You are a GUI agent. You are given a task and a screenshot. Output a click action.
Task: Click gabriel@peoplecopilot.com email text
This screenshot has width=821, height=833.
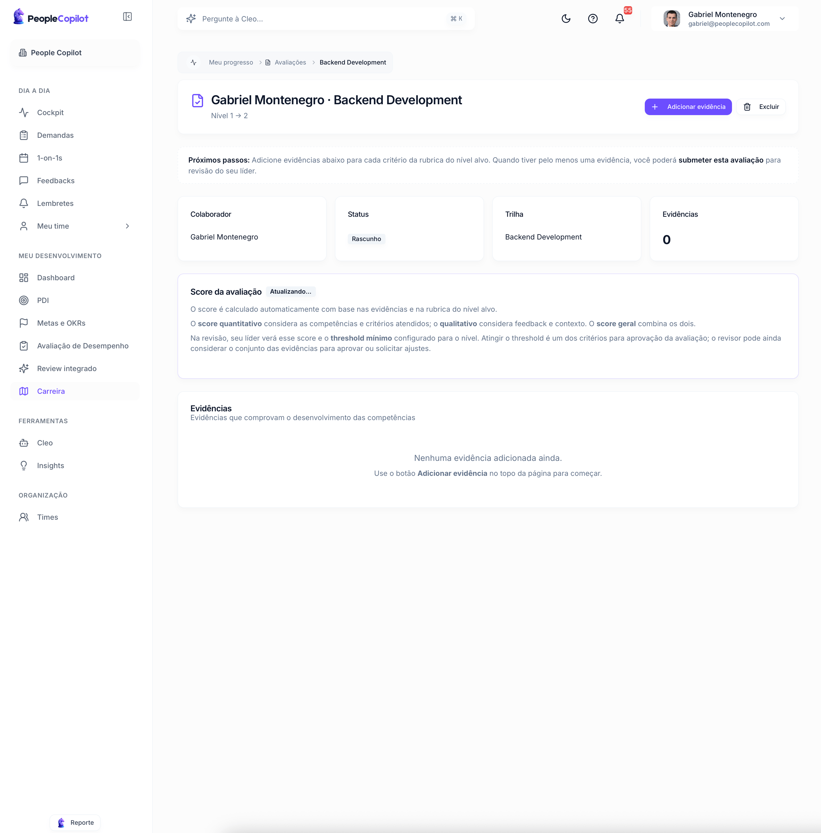729,24
